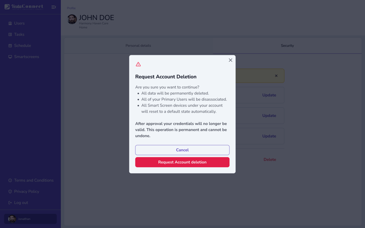Click the Log out icon
365x228 pixels.
(10, 203)
